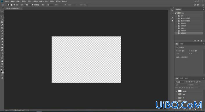This screenshot has width=205, height=112.
Task: Click the foreground color swatch
Action: pyautogui.click(x=1, y=72)
